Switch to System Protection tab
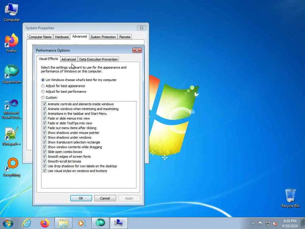The width and height of the screenshot is (305, 229). point(103,37)
